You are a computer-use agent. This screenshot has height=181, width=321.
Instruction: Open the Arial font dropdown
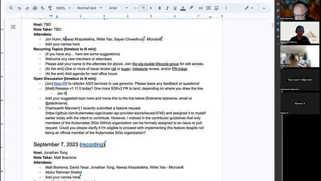point(118,8)
